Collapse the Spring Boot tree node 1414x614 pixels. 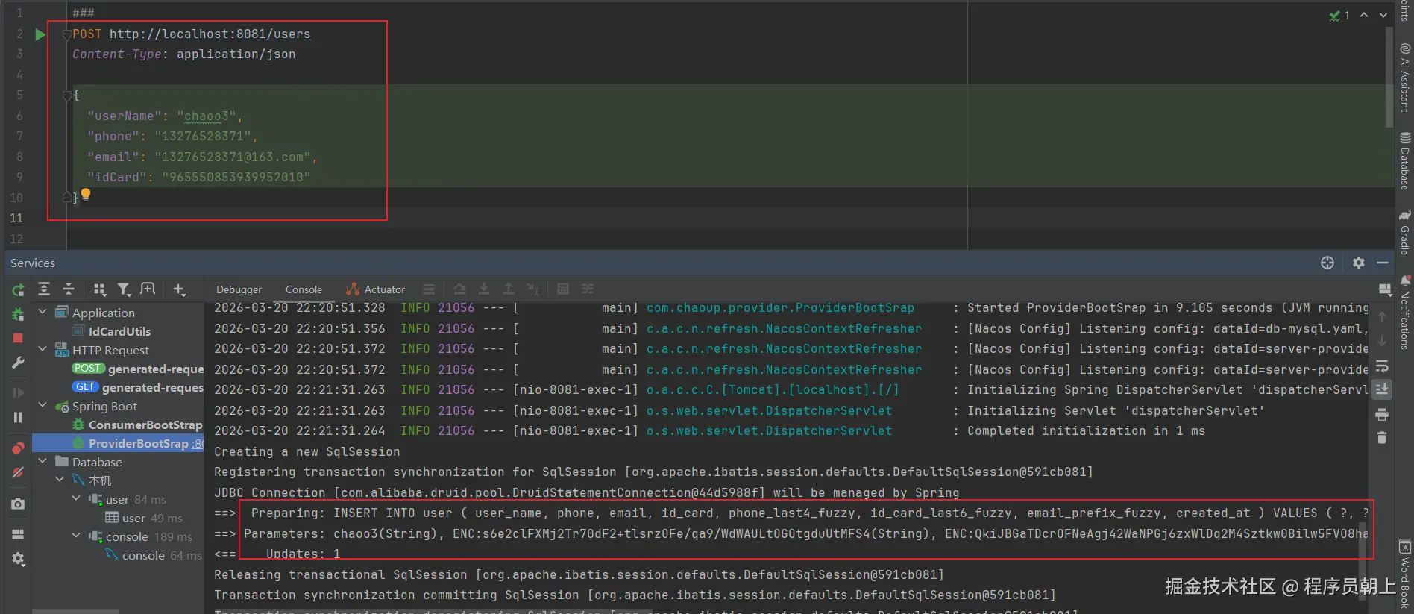click(x=43, y=405)
